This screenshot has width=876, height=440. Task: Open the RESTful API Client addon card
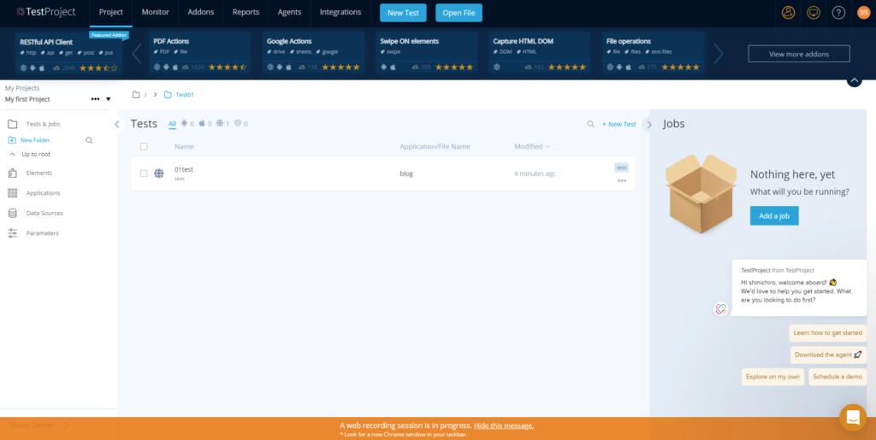68,54
